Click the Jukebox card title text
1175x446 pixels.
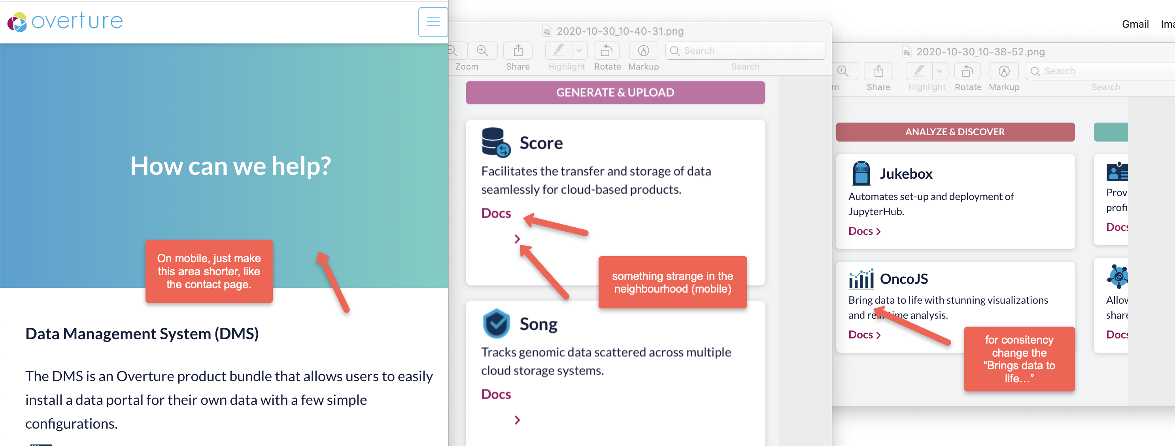click(x=906, y=174)
